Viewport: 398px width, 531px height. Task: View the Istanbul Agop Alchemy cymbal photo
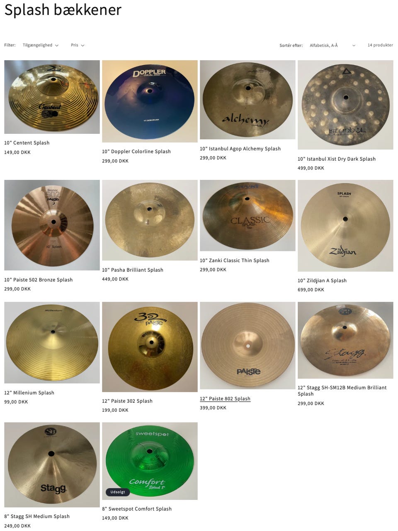pyautogui.click(x=248, y=100)
